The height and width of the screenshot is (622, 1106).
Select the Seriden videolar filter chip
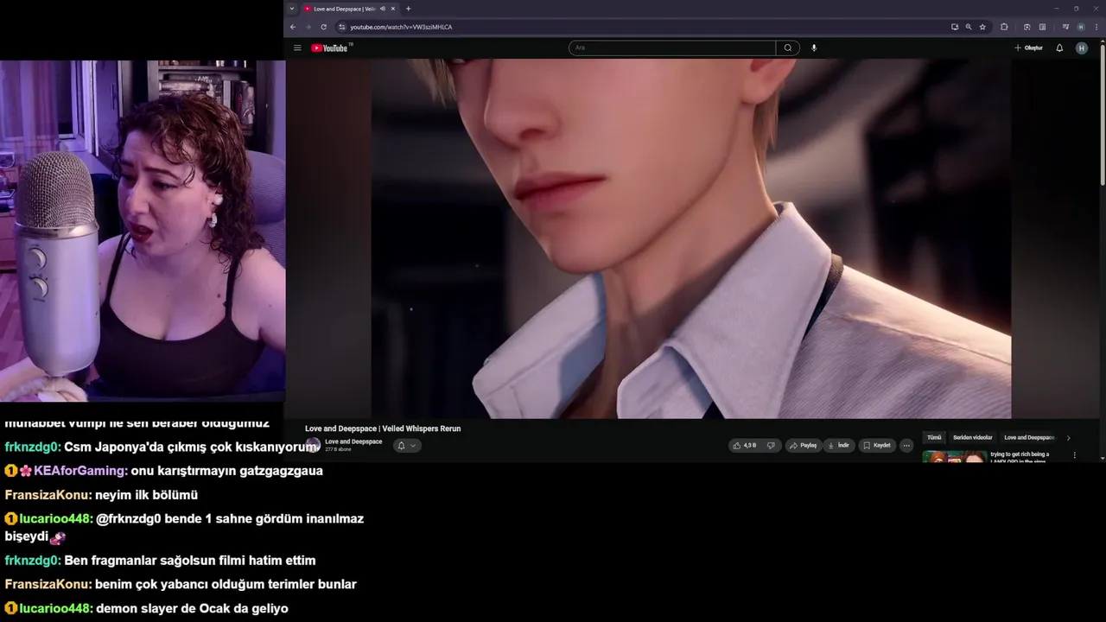pyautogui.click(x=973, y=437)
